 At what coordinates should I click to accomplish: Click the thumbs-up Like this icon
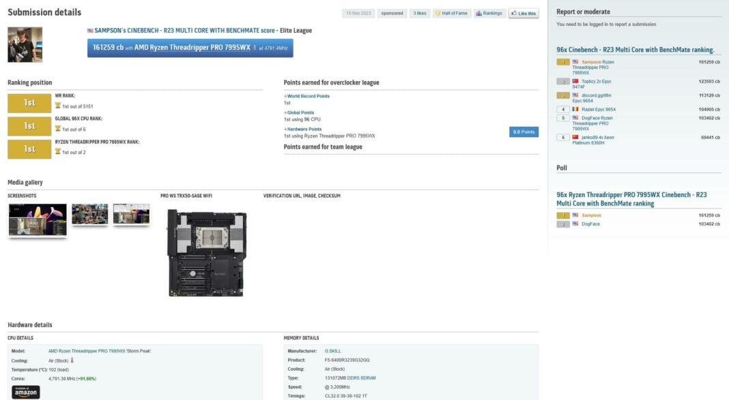(x=514, y=14)
